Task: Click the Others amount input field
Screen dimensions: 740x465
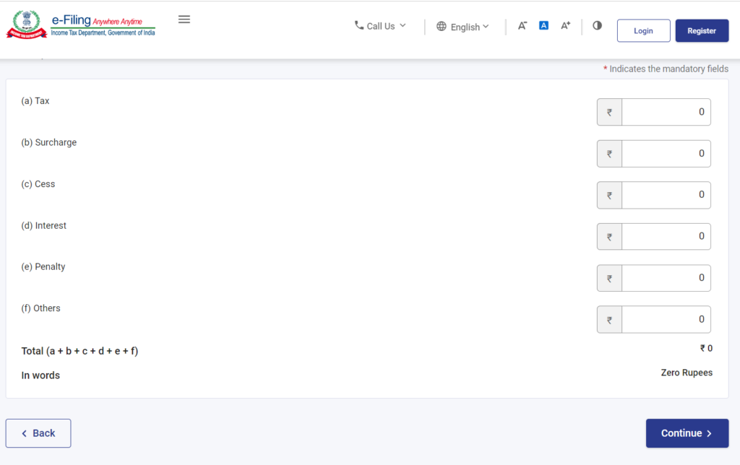Action: tap(665, 319)
